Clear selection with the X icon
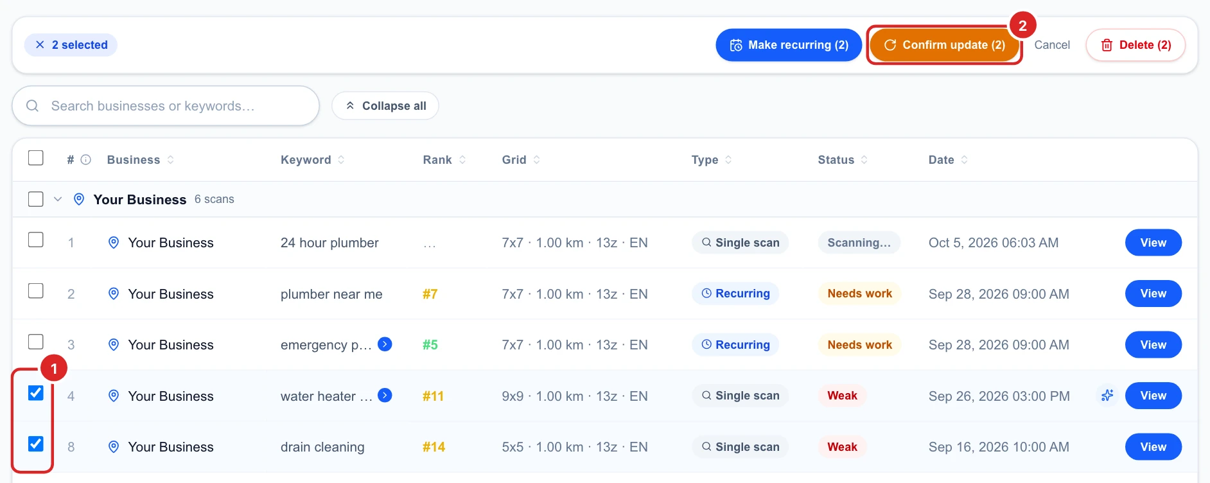1210x483 pixels. point(40,45)
